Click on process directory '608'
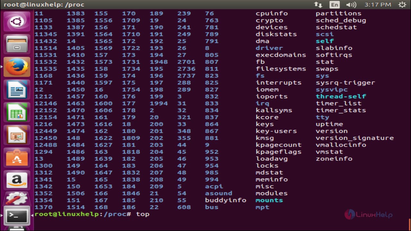 [x=184, y=207]
